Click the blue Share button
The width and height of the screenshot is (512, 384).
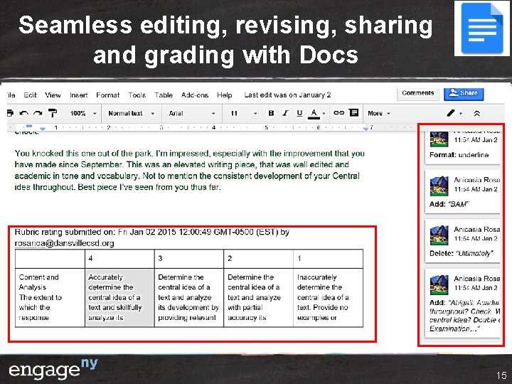(464, 93)
